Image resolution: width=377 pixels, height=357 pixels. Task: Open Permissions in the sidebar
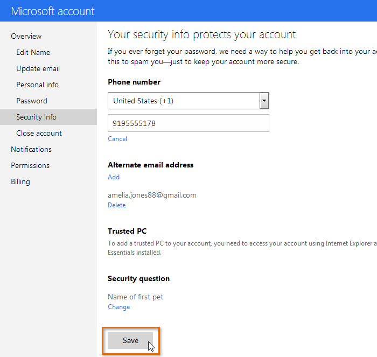(x=30, y=165)
